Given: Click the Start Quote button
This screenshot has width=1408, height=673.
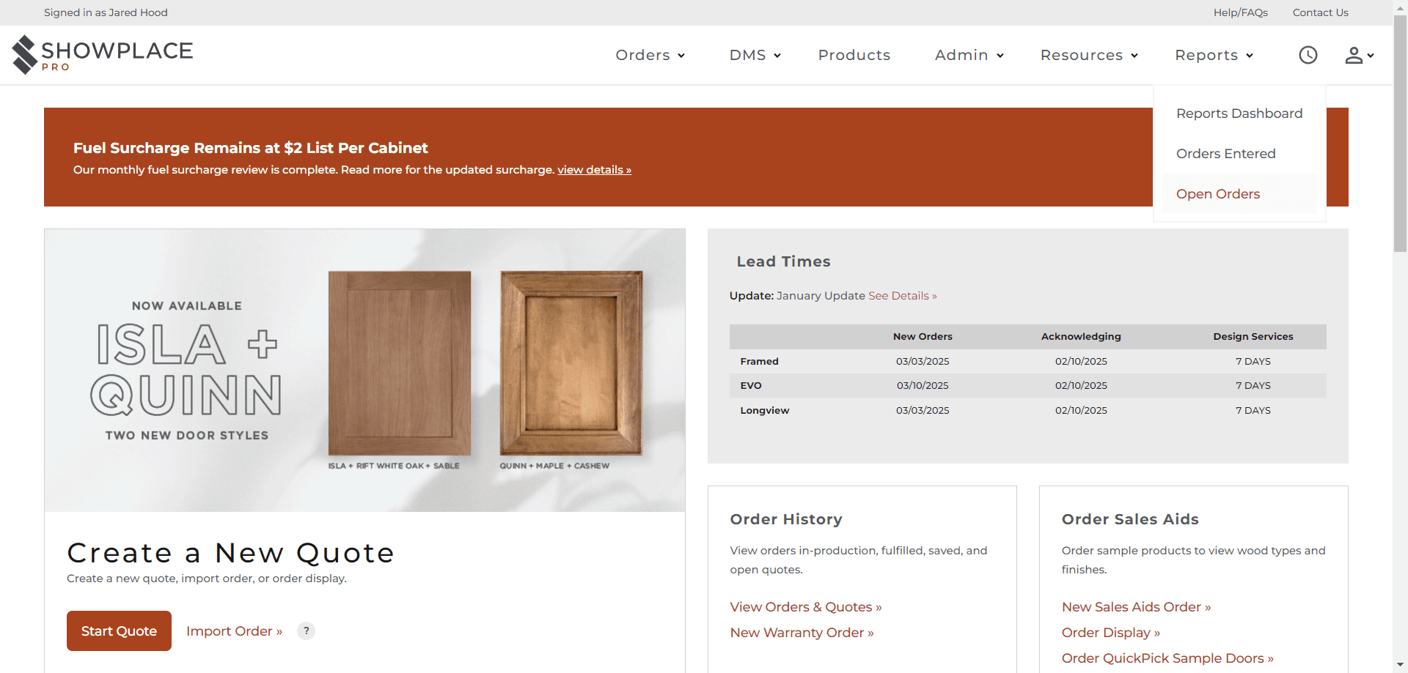Looking at the screenshot, I should [x=119, y=631].
